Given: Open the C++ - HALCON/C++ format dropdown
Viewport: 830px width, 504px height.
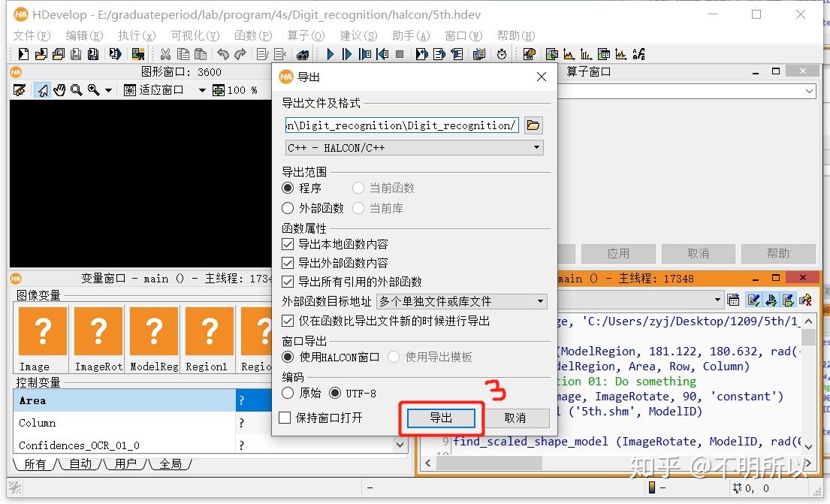Looking at the screenshot, I should (x=413, y=147).
